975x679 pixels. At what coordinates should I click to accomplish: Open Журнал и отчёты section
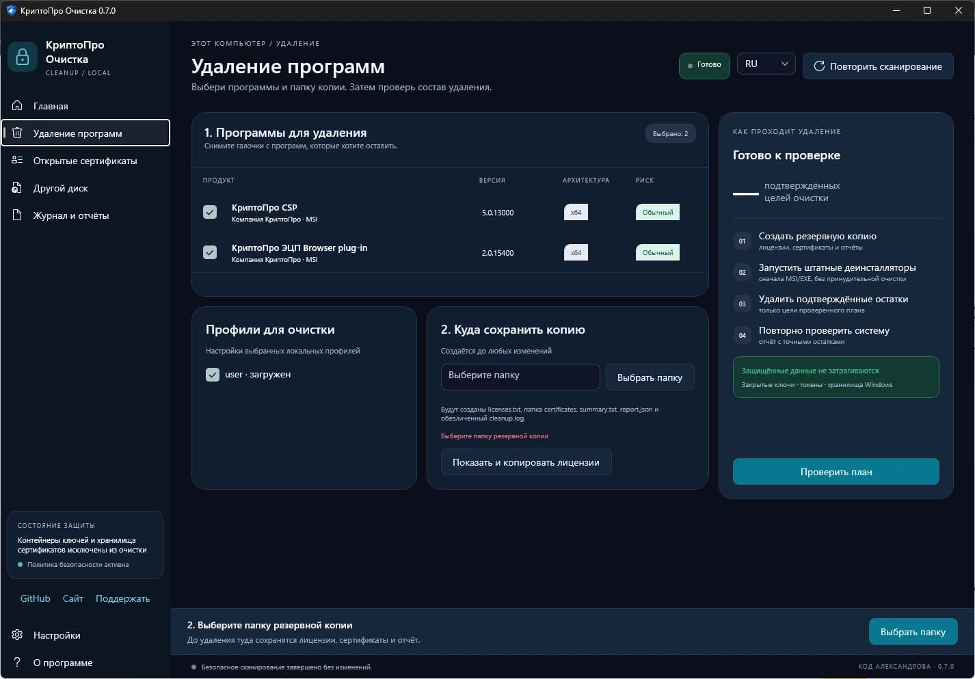coord(85,215)
